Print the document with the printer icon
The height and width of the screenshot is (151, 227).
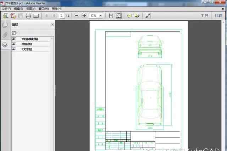point(28,16)
